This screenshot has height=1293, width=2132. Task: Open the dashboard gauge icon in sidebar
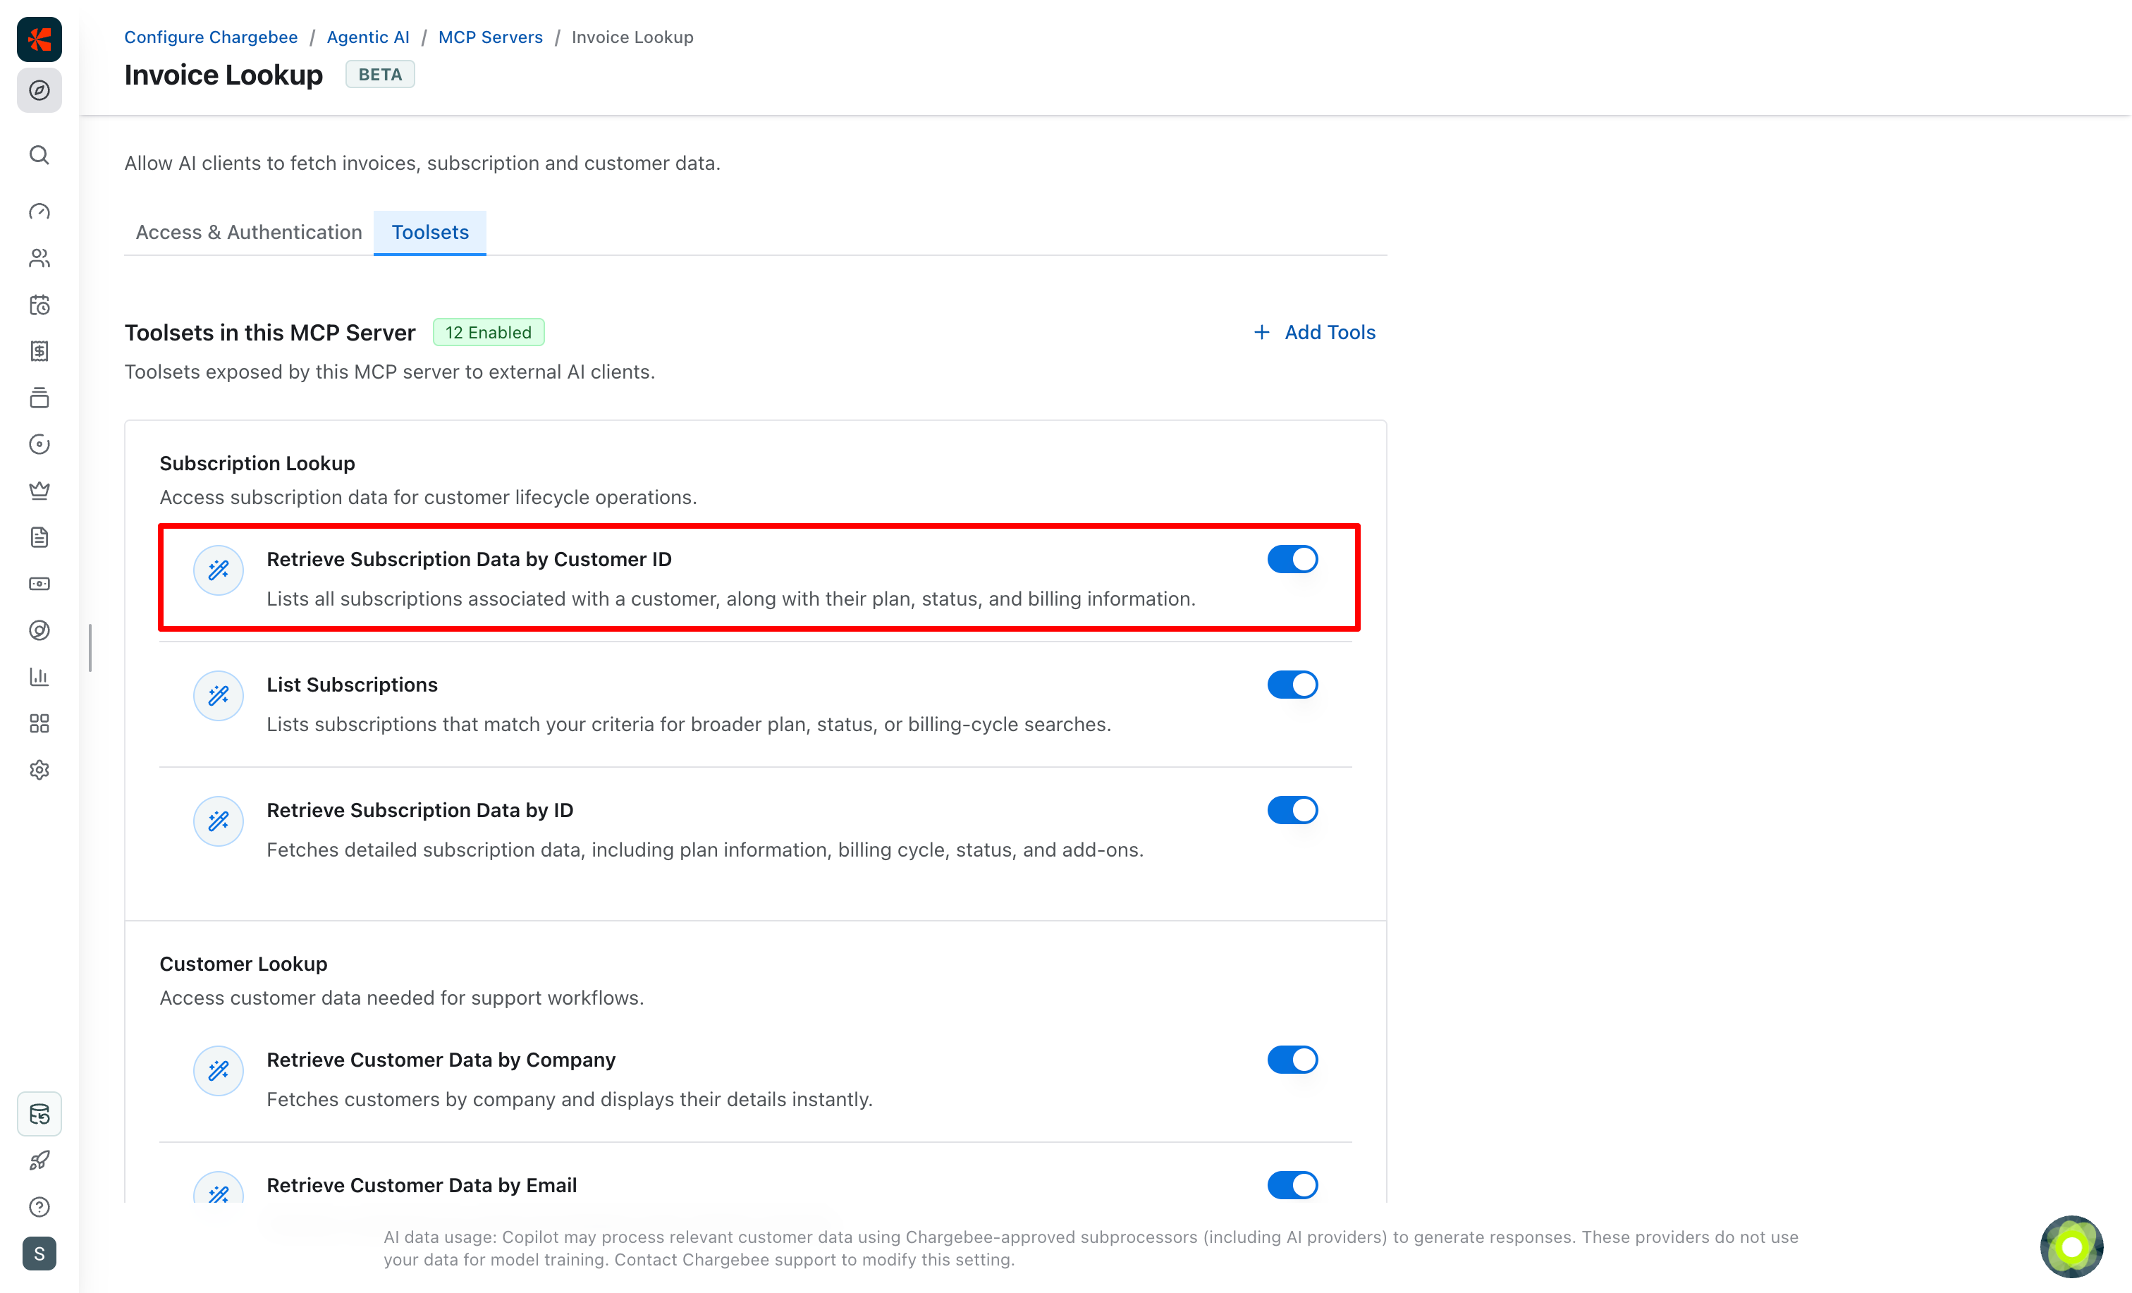pos(39,212)
